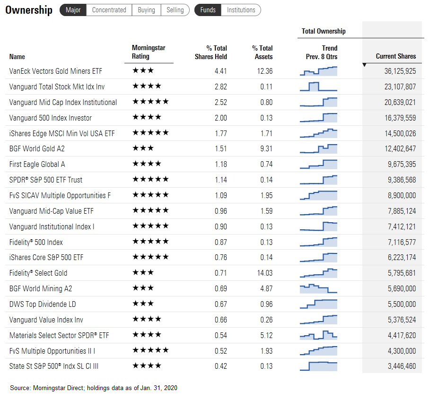Click BGF World Mining A2 trend chart

pos(318,288)
